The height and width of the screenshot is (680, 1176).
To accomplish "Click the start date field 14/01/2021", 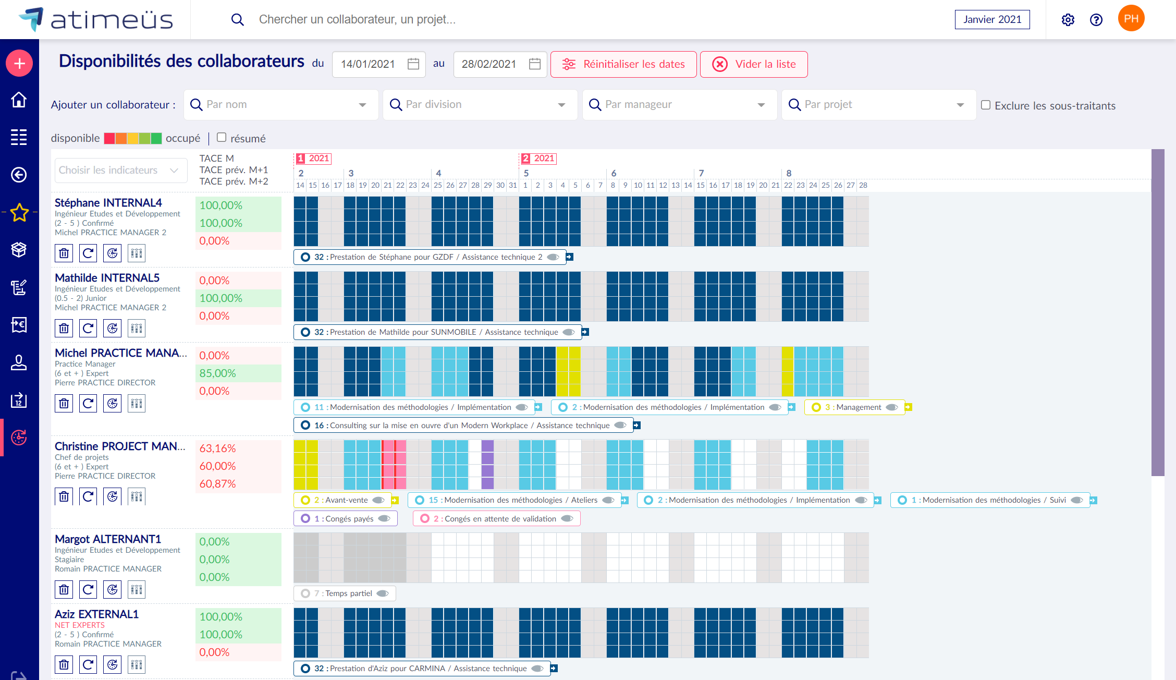I will 368,64.
